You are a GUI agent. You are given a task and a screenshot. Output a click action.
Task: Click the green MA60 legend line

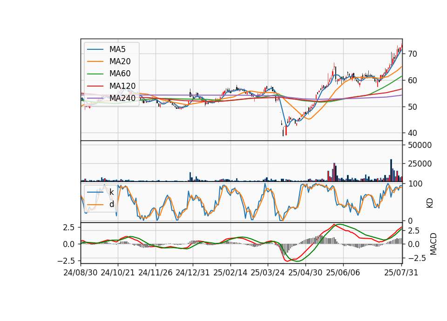click(95, 74)
